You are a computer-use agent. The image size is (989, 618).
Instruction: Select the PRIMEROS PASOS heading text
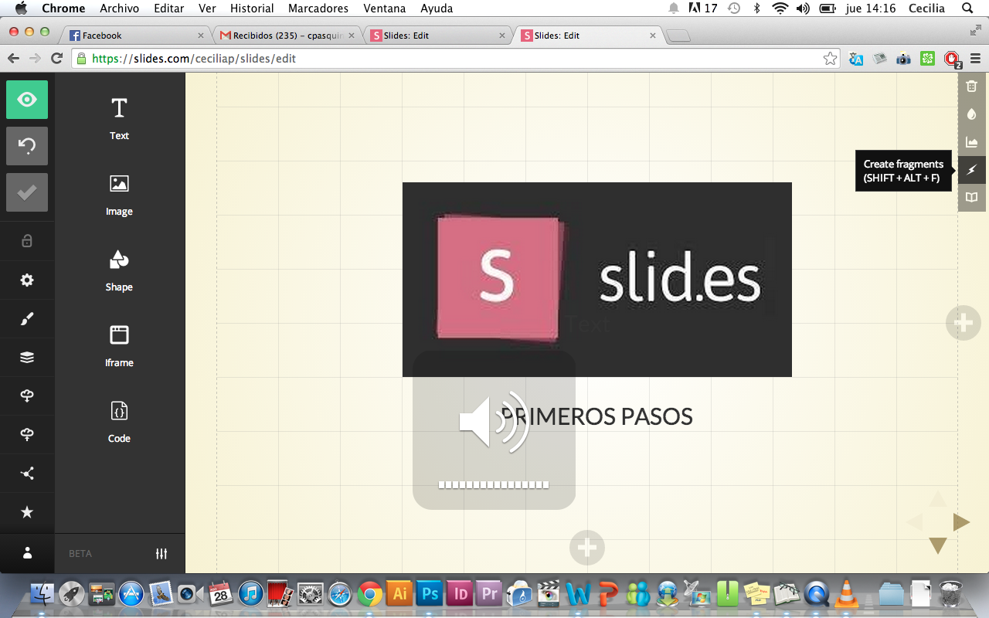coord(597,416)
